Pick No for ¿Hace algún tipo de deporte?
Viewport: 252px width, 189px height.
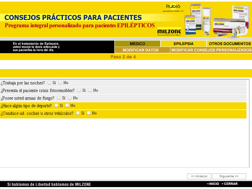click(67, 105)
